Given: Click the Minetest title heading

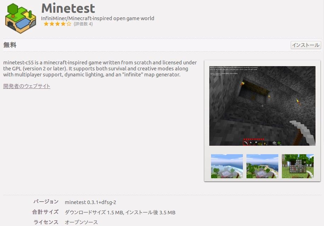Looking at the screenshot, I should pos(68,8).
